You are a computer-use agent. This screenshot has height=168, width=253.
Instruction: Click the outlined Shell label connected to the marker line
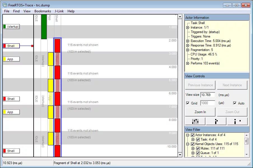11,46
